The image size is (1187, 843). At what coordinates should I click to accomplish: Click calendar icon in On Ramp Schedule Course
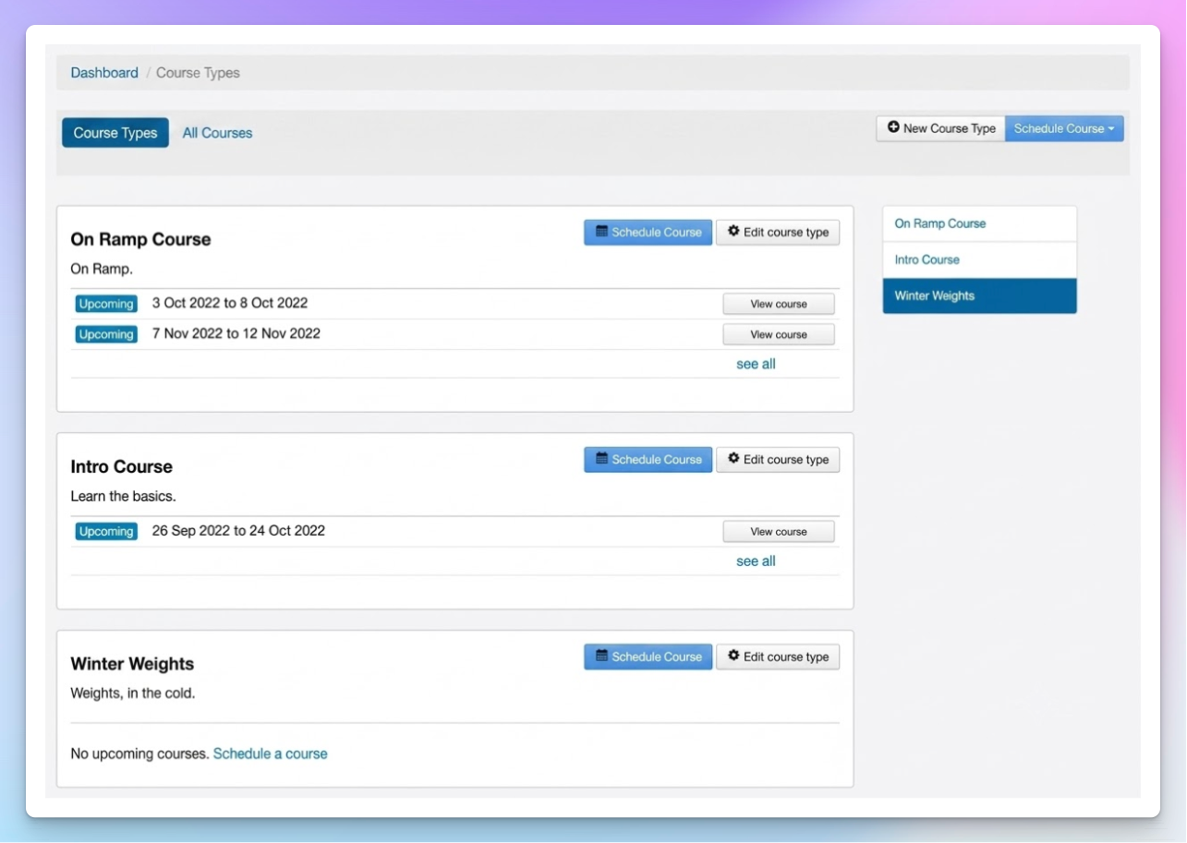tap(601, 232)
